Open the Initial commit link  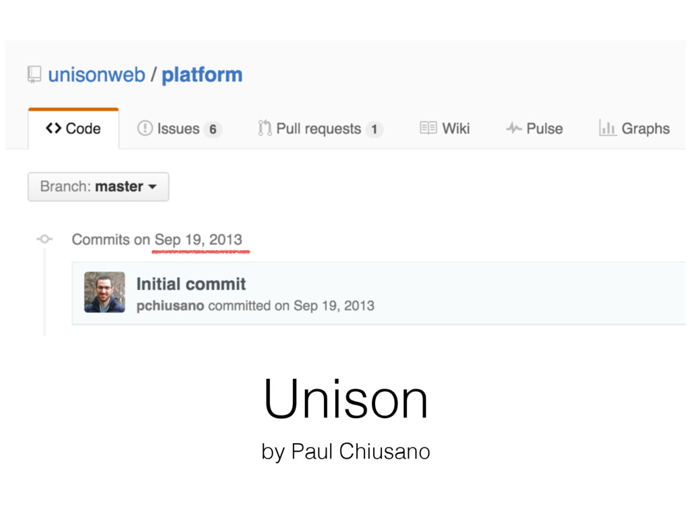point(191,284)
